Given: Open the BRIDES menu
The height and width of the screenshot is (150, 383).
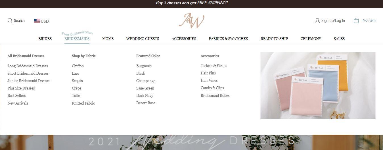Looking at the screenshot, I should tap(45, 39).
